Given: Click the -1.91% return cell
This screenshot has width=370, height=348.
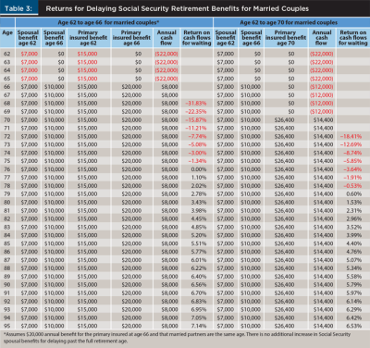Looking at the screenshot, I should point(352,178).
